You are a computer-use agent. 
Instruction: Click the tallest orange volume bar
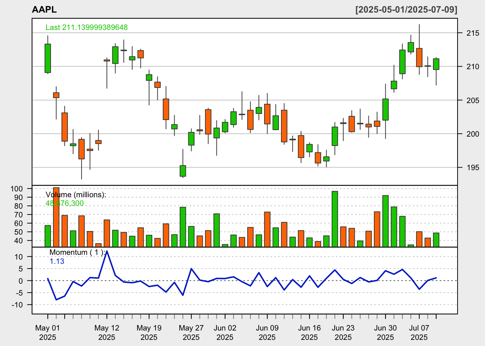pos(56,217)
